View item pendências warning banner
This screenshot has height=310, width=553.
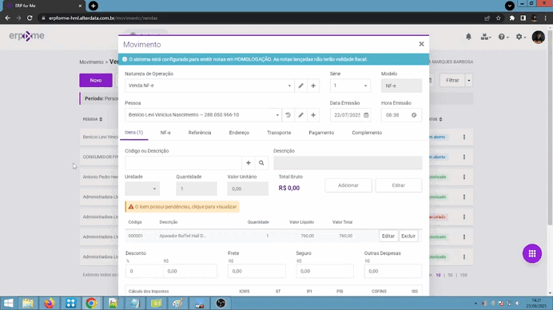coord(182,207)
